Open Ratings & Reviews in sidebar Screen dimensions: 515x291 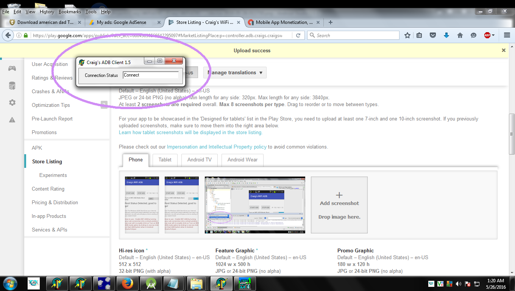click(x=52, y=78)
